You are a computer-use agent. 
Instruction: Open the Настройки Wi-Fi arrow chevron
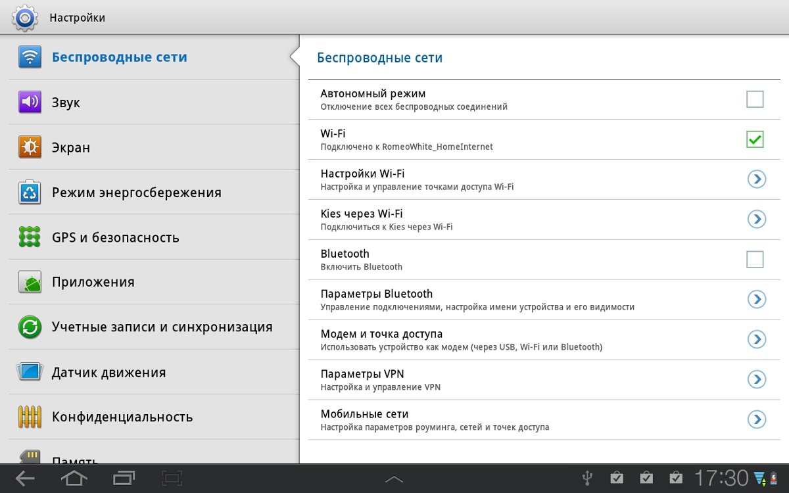pyautogui.click(x=757, y=179)
